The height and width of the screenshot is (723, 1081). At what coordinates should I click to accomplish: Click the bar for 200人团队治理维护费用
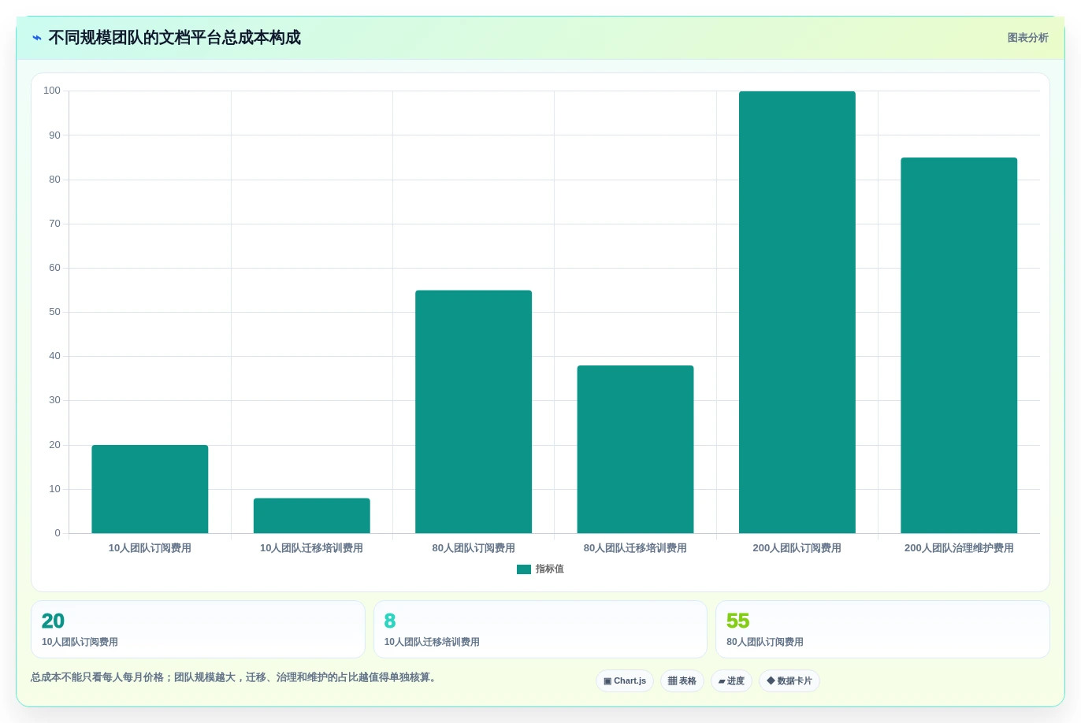[x=959, y=346]
